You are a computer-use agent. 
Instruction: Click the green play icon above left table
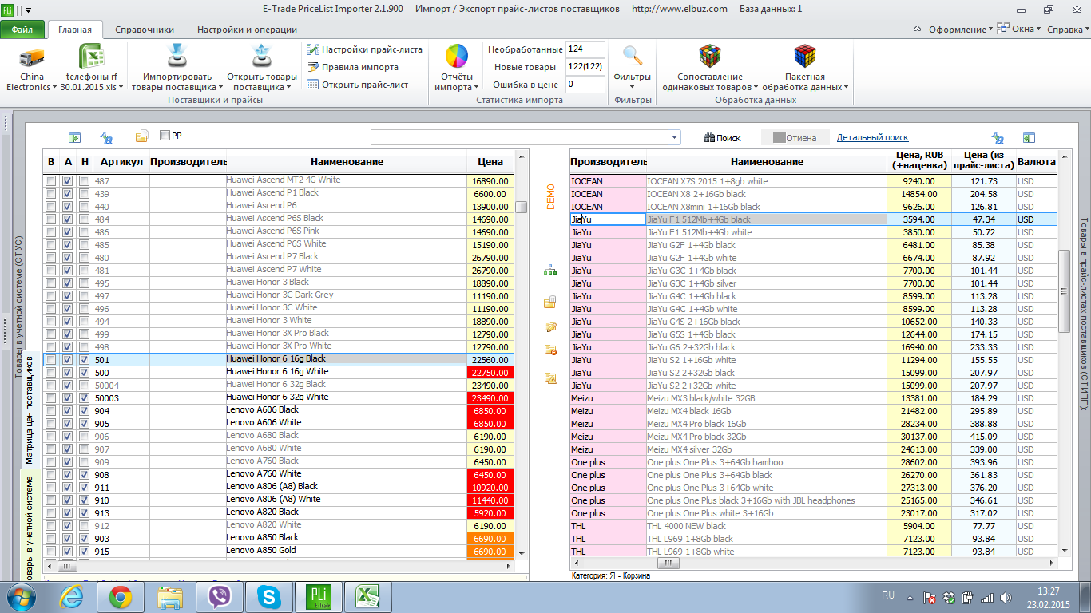pos(74,137)
